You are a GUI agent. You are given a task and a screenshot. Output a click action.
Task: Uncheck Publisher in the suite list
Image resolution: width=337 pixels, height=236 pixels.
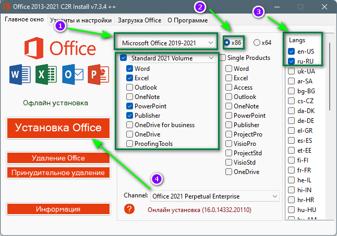pyautogui.click(x=129, y=116)
